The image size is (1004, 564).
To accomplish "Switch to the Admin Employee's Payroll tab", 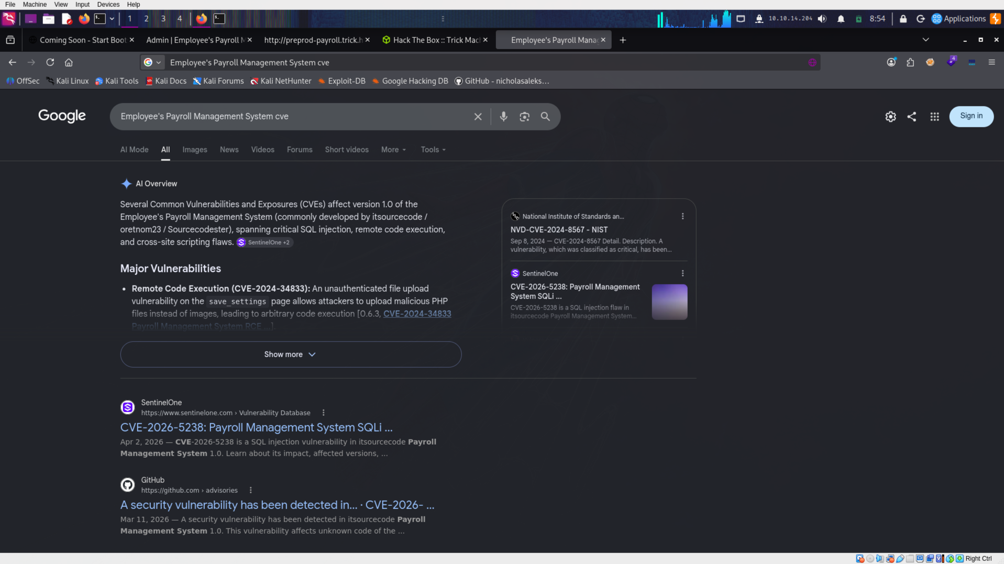I will pyautogui.click(x=194, y=40).
